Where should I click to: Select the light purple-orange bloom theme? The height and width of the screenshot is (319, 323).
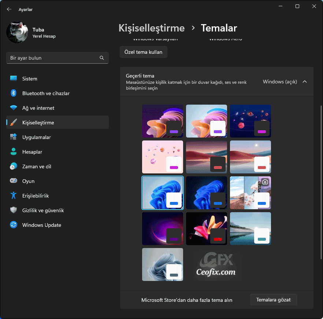click(207, 121)
